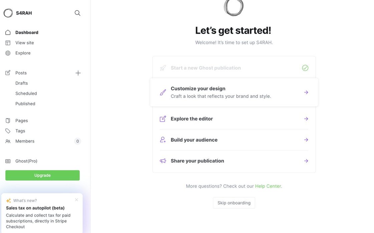Click the Ghost(Pro) billing icon
The image size is (374, 233).
[8, 161]
